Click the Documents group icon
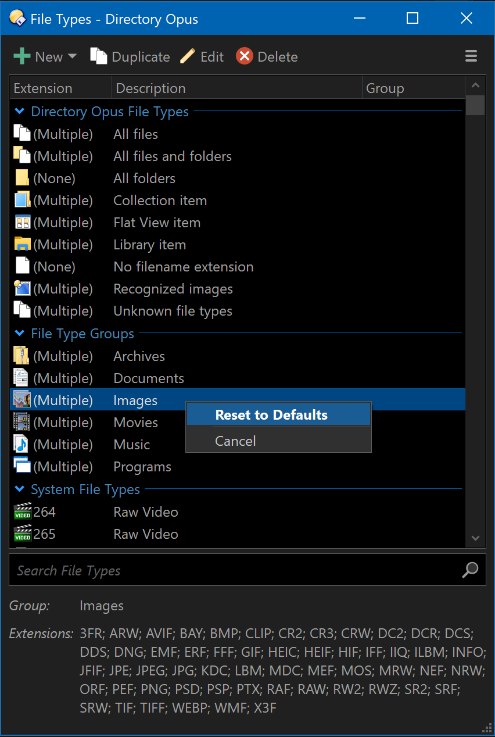The width and height of the screenshot is (495, 737). pyautogui.click(x=22, y=378)
